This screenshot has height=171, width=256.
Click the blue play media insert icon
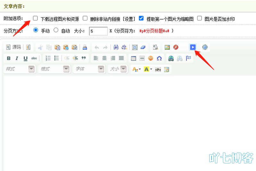click(x=193, y=47)
